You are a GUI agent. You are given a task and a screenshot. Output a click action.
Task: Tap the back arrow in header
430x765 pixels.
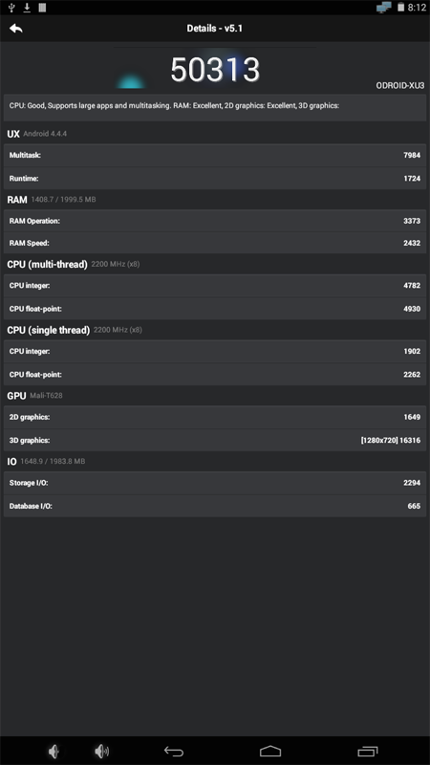click(x=16, y=29)
